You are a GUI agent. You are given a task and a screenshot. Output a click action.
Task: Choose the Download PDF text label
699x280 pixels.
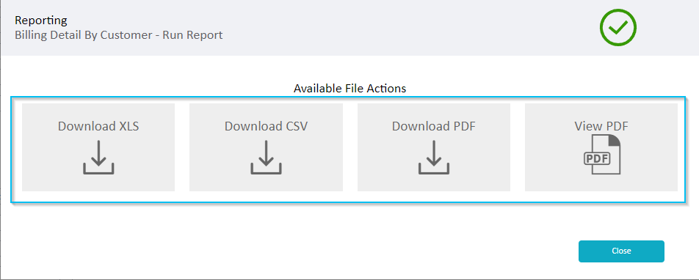point(434,126)
